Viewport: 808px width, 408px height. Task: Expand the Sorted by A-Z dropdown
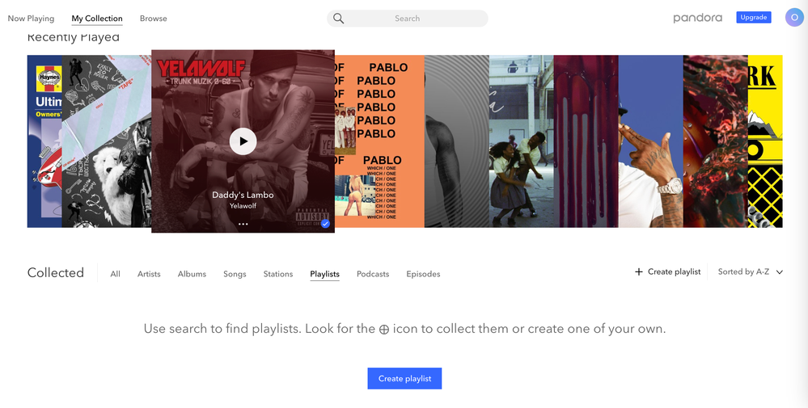(x=751, y=271)
